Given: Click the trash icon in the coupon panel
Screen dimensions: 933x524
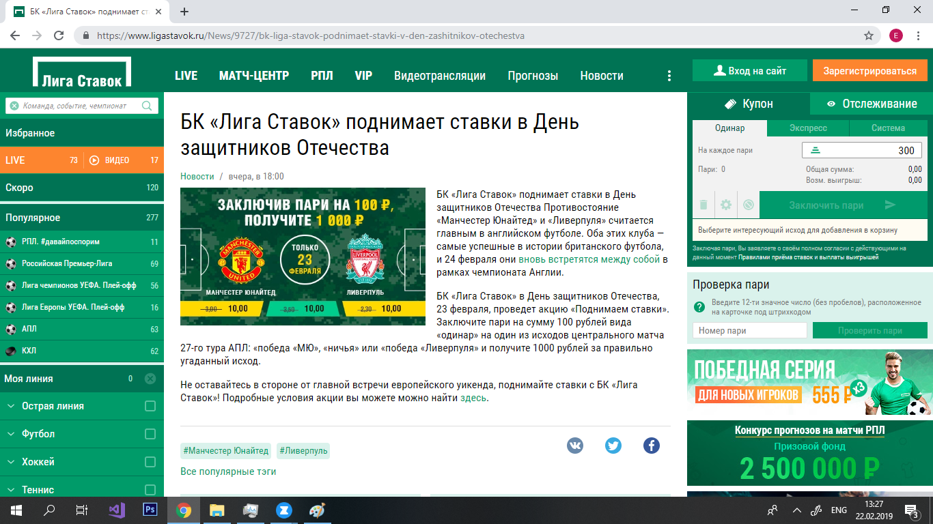Looking at the screenshot, I should tap(704, 205).
